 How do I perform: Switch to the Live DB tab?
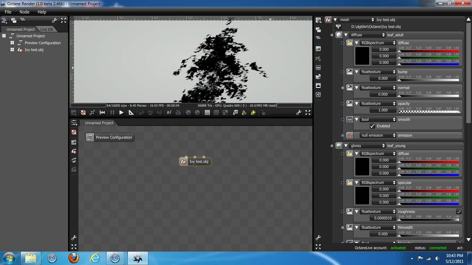point(47,29)
